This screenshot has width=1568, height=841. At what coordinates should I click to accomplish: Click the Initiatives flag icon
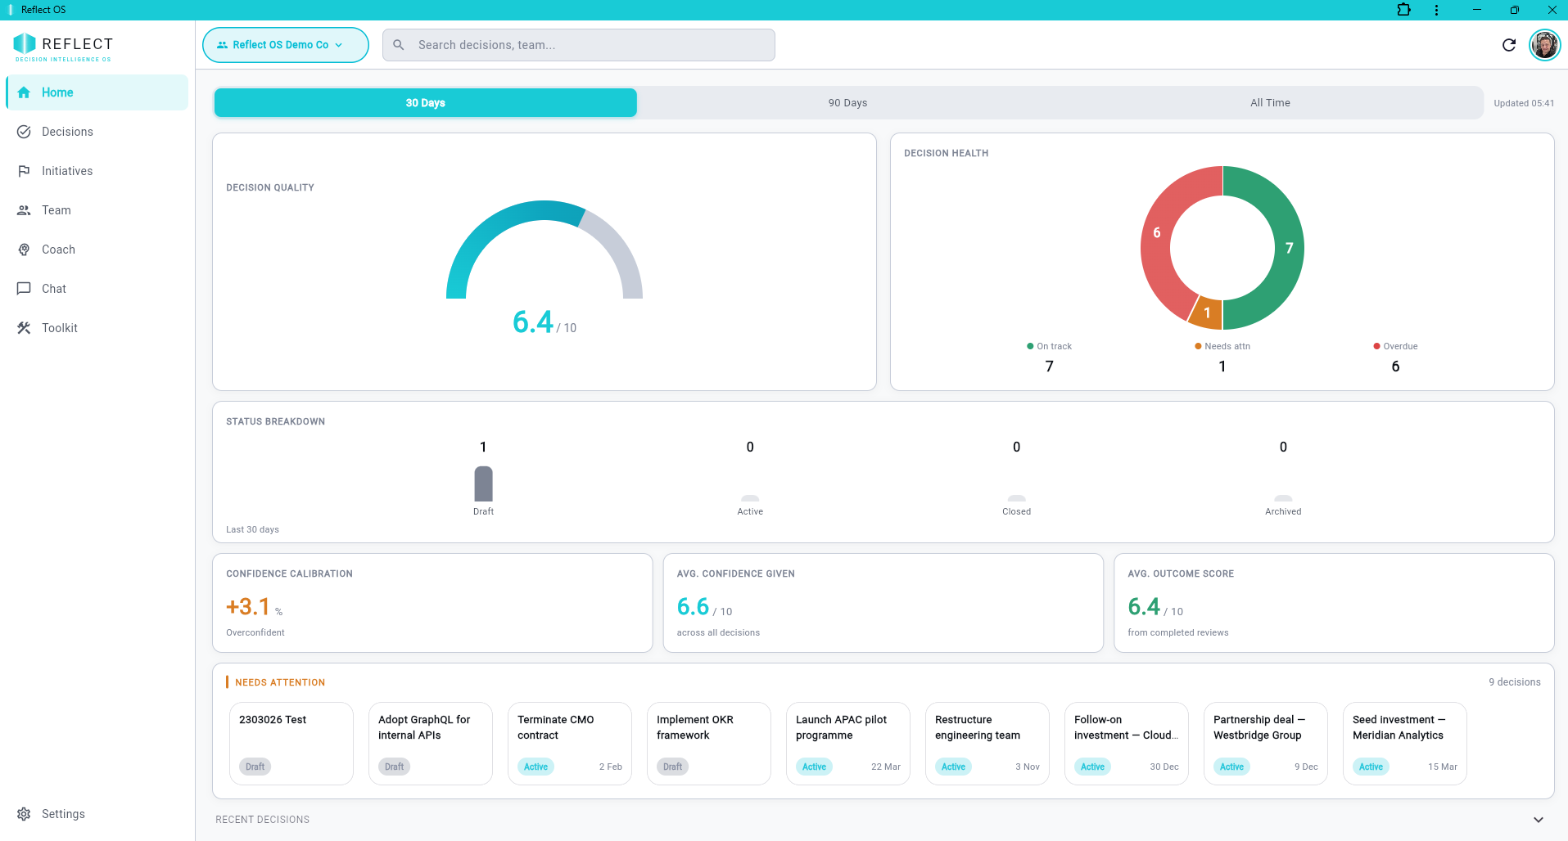pos(24,171)
